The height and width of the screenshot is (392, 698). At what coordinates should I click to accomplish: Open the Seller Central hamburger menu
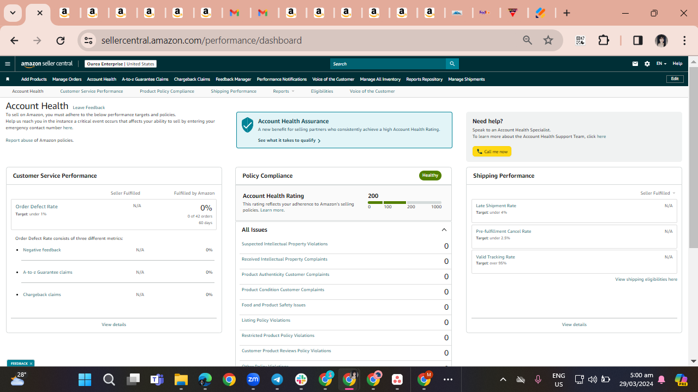8,64
